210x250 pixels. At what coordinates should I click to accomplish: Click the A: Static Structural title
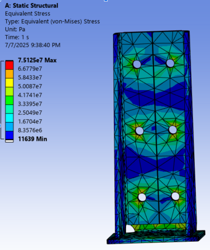tap(32, 6)
